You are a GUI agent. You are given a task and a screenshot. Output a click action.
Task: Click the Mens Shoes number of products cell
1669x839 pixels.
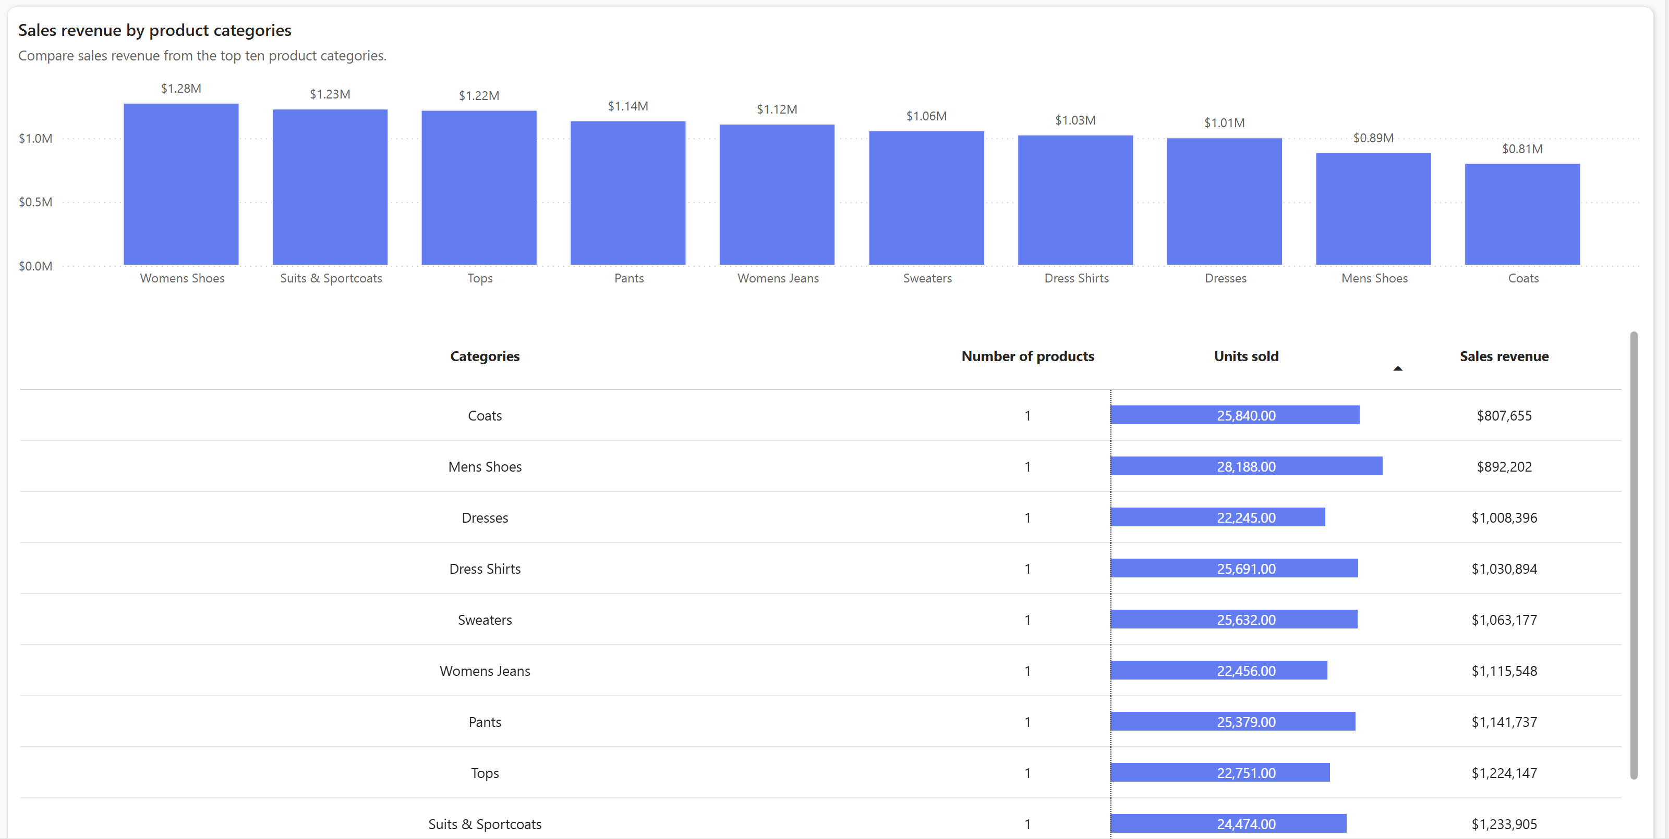point(1027,467)
